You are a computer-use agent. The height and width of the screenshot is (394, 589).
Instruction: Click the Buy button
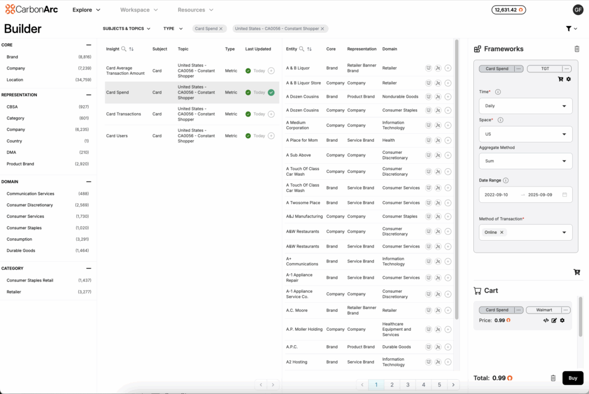pos(572,378)
